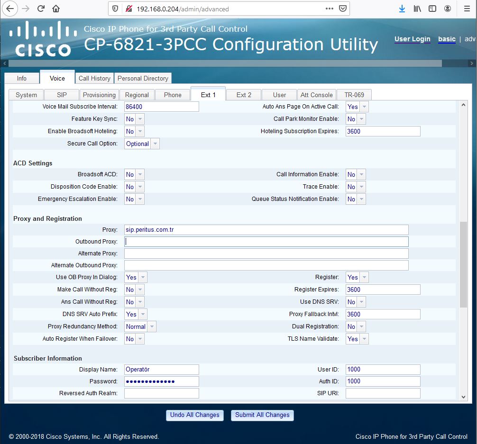Open the Make Call Without Reg dropdown
The image size is (477, 444).
pyautogui.click(x=134, y=290)
